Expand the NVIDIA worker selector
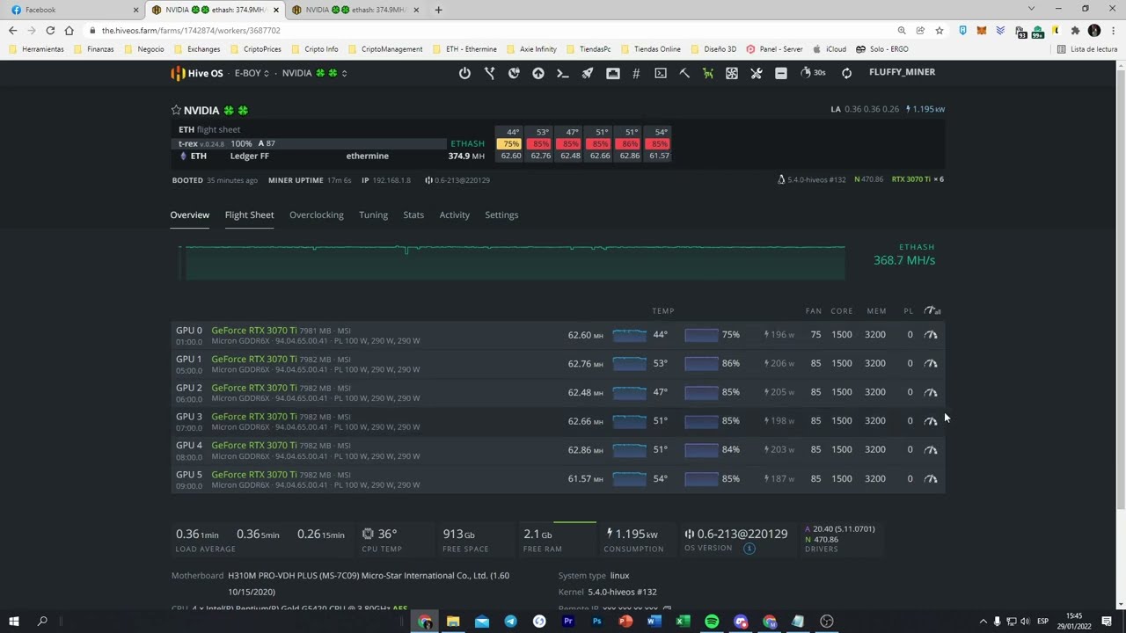This screenshot has width=1126, height=633. click(x=314, y=73)
